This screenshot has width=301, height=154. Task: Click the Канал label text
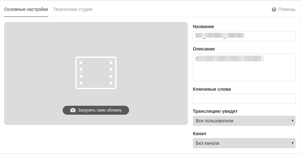200,134
